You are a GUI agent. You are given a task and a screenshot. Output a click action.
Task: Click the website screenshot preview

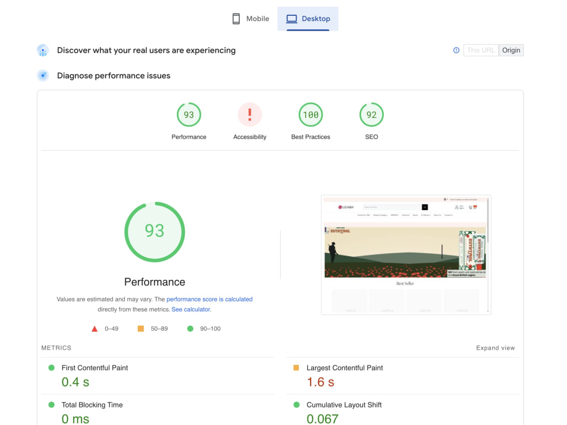[406, 254]
